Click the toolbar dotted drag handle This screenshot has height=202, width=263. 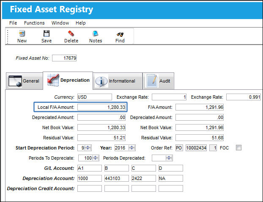(x=8, y=36)
